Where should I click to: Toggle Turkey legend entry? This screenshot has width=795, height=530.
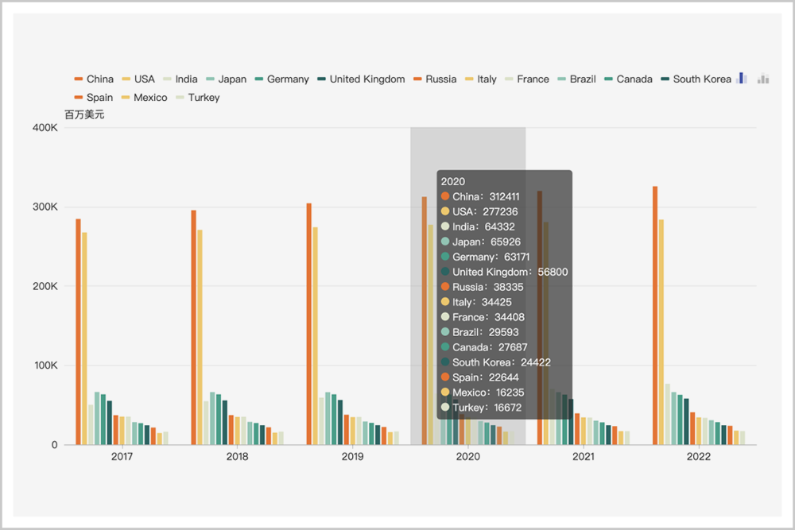(198, 97)
